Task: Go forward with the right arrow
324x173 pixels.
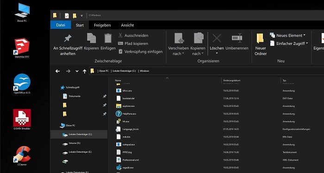Action: [68, 71]
